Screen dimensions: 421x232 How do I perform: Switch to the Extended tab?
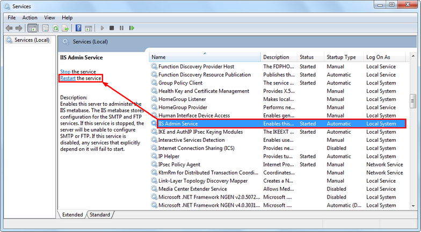pos(72,215)
